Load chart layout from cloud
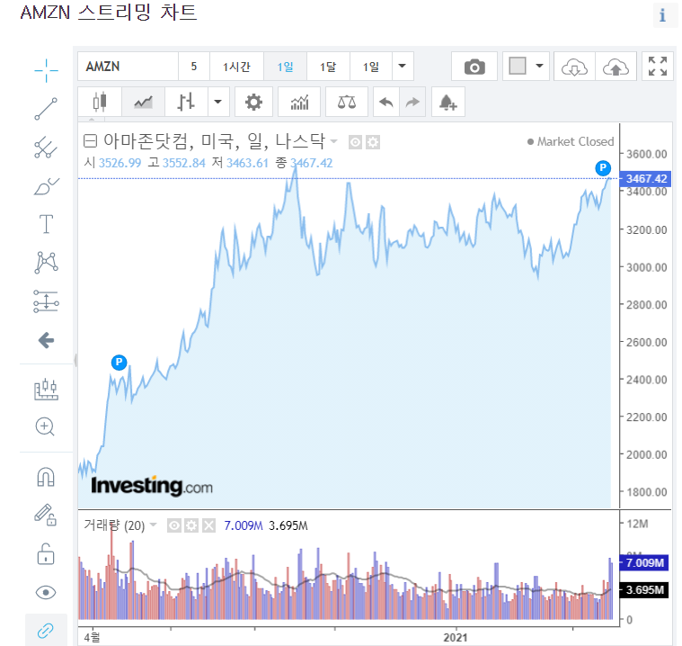 [x=574, y=67]
